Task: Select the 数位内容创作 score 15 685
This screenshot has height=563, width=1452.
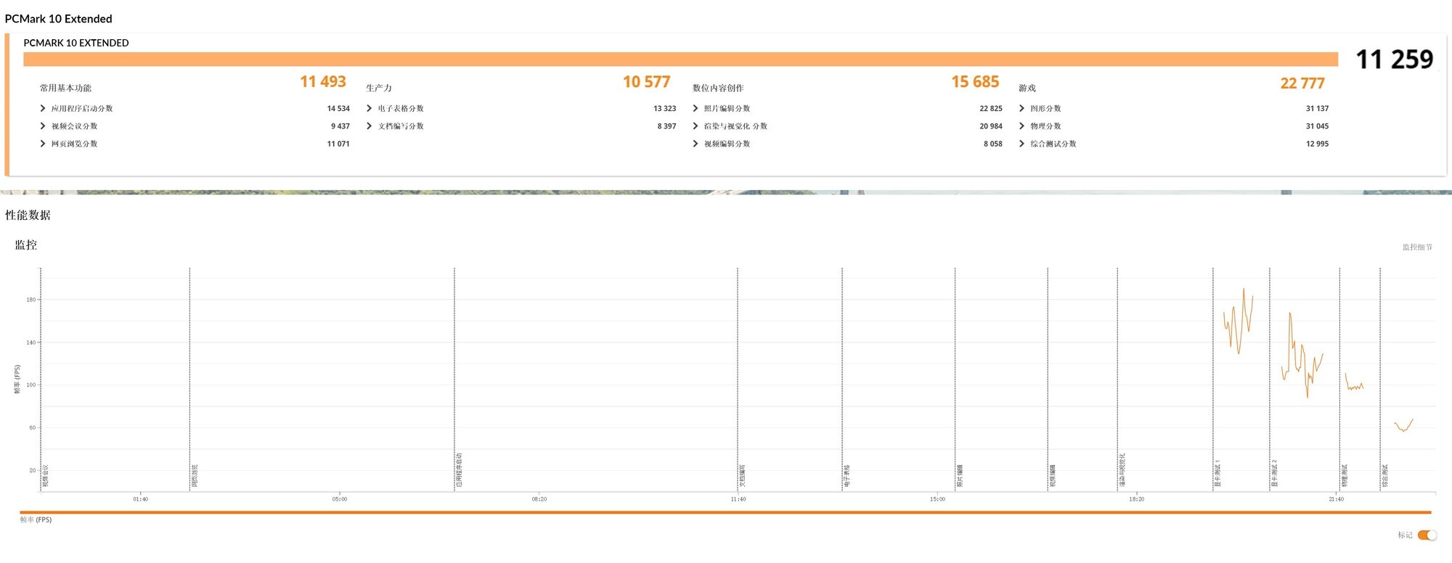Action: click(x=975, y=82)
